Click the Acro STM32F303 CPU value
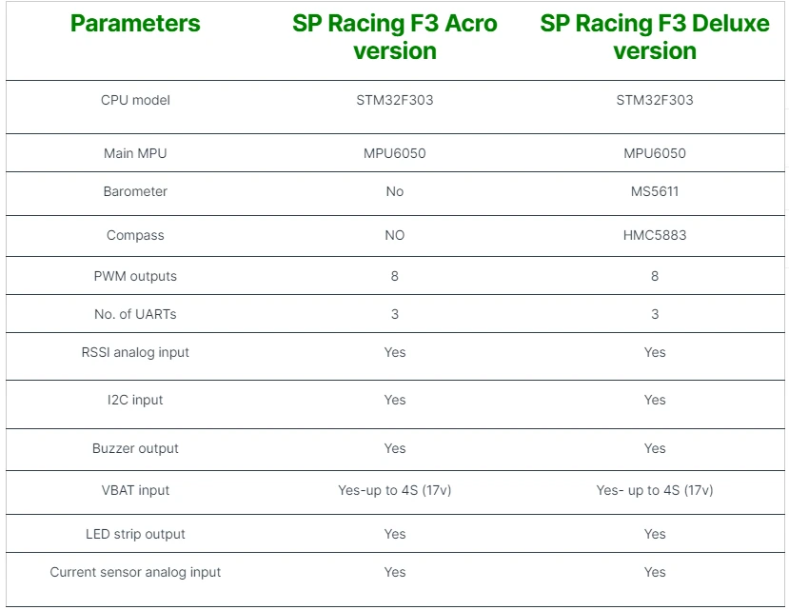Viewport: 789px width, 610px height. [394, 100]
